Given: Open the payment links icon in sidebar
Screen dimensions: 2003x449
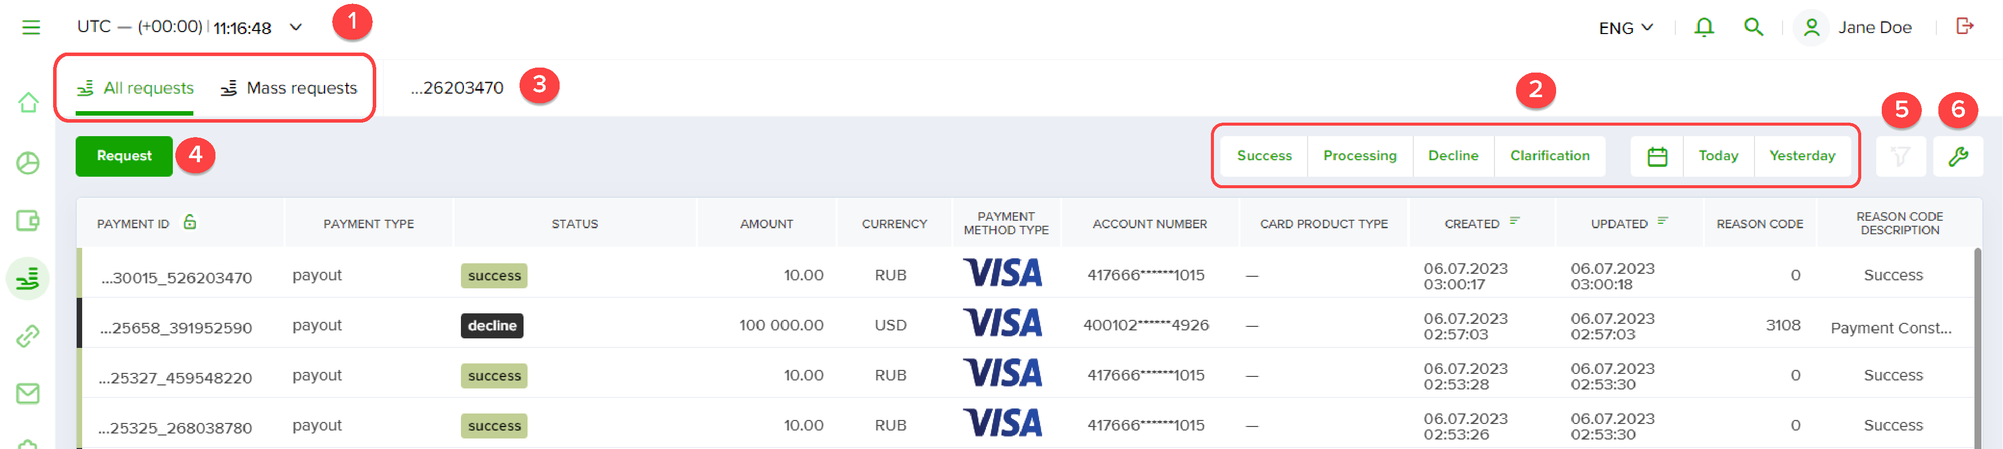Looking at the screenshot, I should 28,335.
